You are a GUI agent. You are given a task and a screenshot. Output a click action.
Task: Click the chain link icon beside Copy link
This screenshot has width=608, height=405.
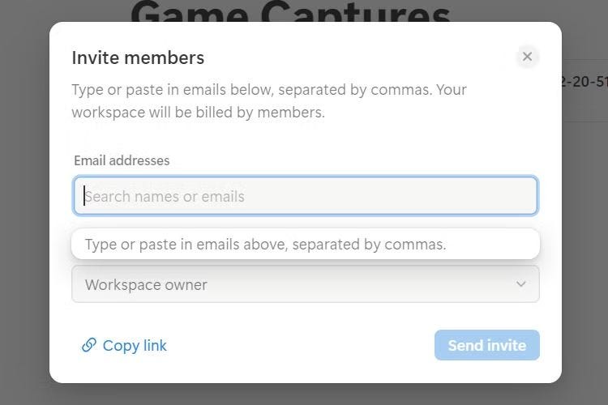click(89, 345)
